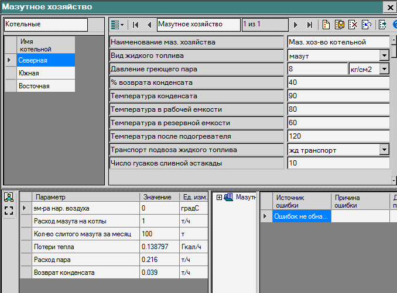Screen dimensions: 397x293
Task: Click the delete record icon
Action: 352,25
